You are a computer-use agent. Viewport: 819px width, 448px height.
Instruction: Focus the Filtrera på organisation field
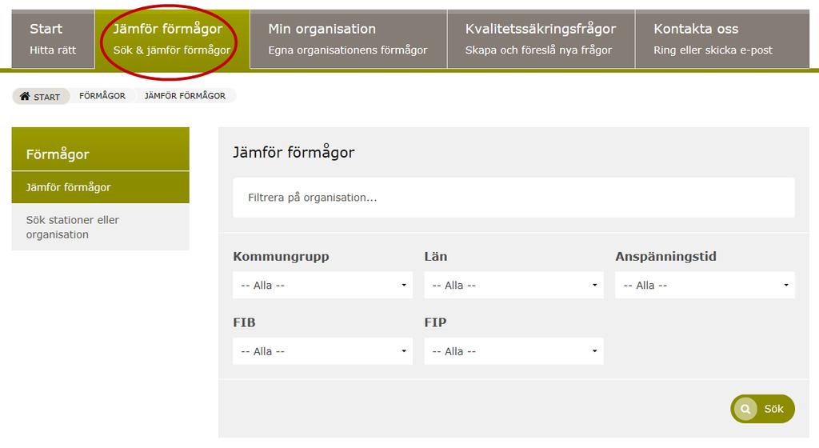[x=513, y=198]
